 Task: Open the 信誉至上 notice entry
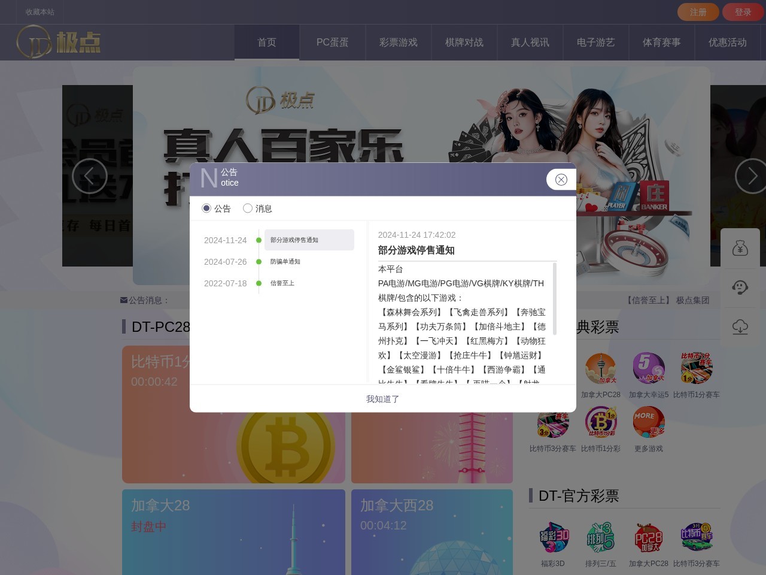pyautogui.click(x=309, y=283)
